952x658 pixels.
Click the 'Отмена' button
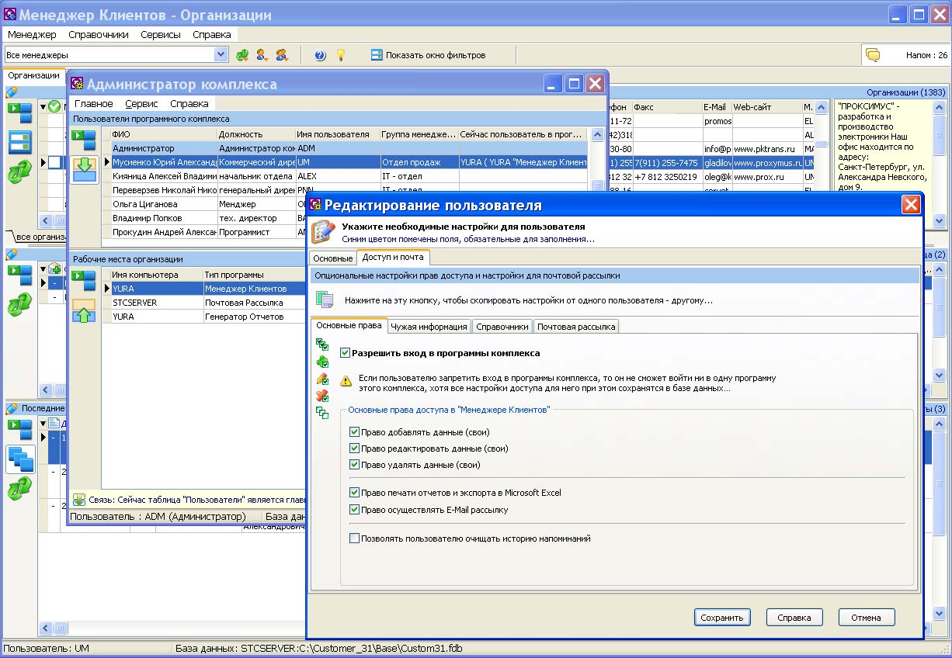(866, 618)
